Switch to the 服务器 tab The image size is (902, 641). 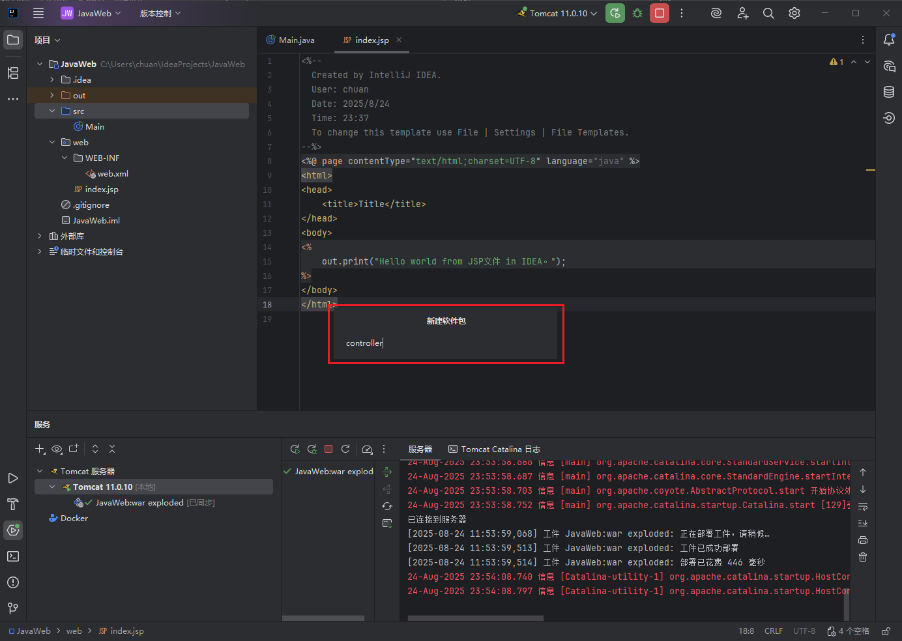click(x=420, y=449)
